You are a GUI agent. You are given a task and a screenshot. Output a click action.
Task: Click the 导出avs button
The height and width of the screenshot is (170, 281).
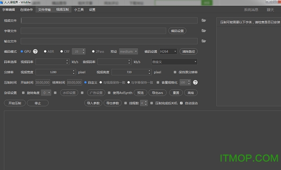tap(157, 93)
